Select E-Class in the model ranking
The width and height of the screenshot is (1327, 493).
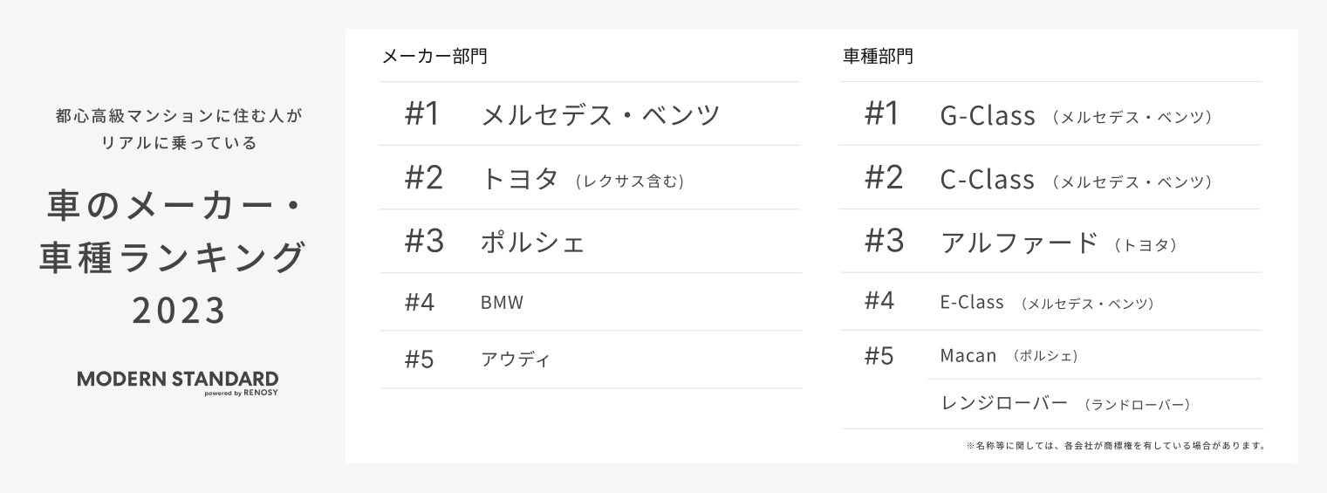click(972, 303)
